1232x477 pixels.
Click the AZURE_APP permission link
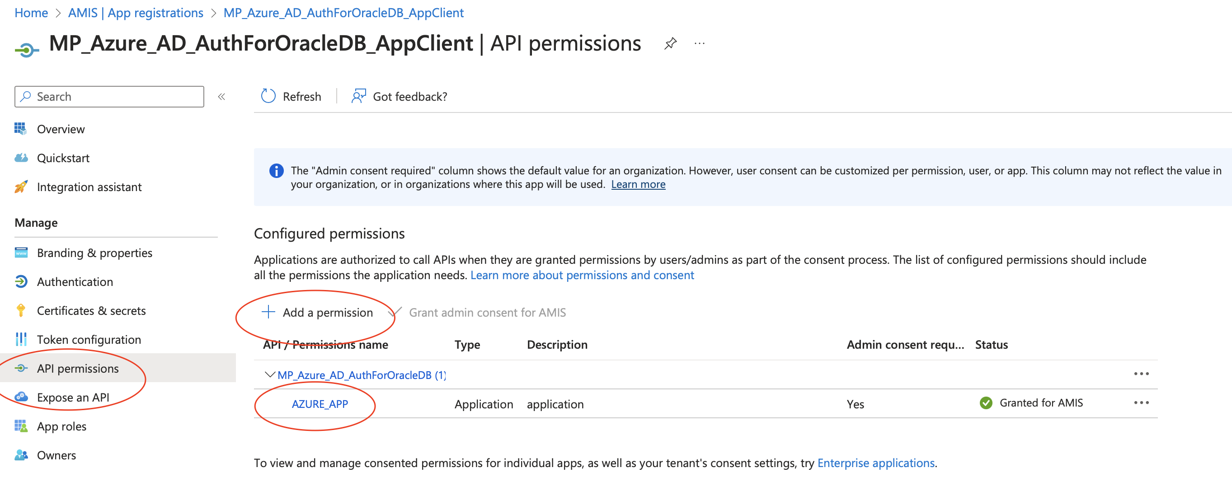point(320,404)
